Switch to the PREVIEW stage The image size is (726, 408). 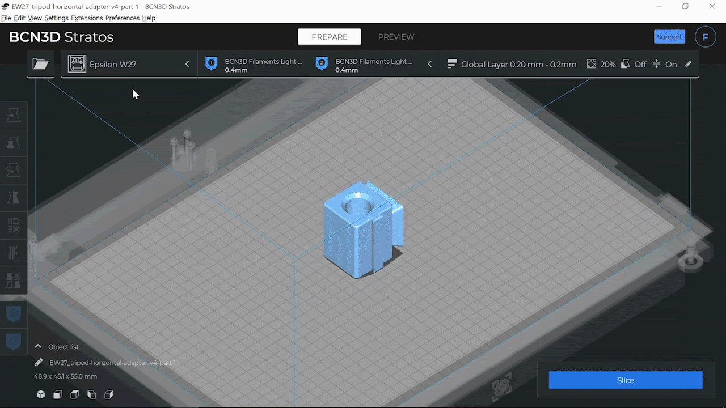click(x=396, y=37)
